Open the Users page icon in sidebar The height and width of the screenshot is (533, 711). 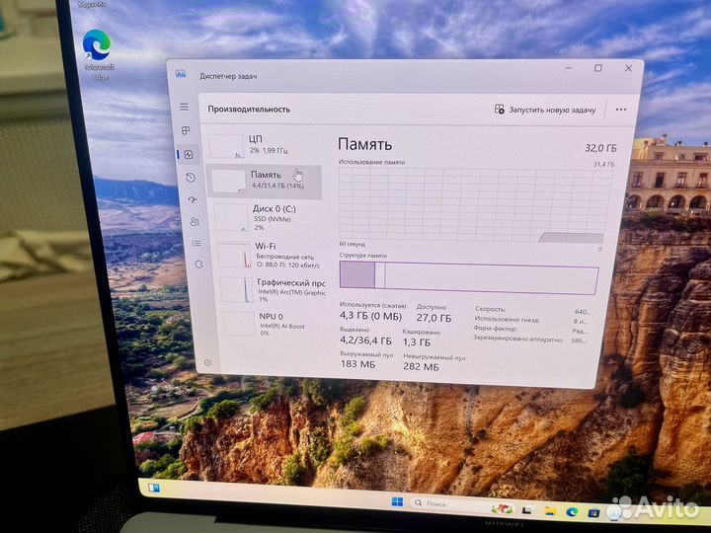point(195,222)
